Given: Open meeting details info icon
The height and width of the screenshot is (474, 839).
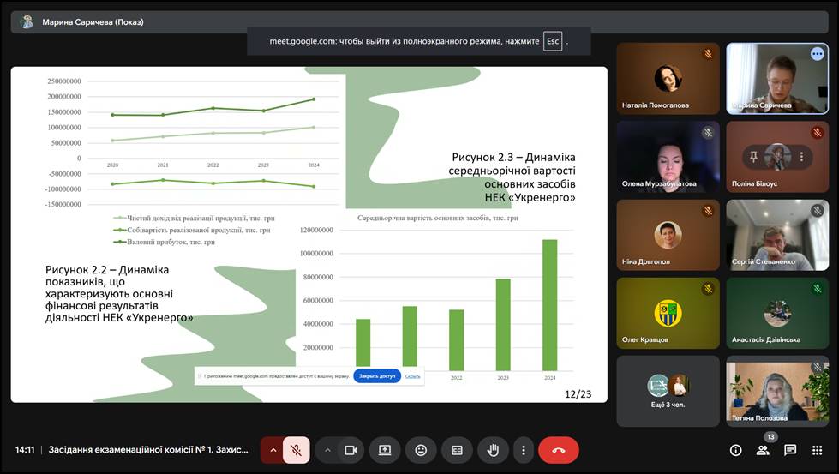Looking at the screenshot, I should [x=735, y=450].
